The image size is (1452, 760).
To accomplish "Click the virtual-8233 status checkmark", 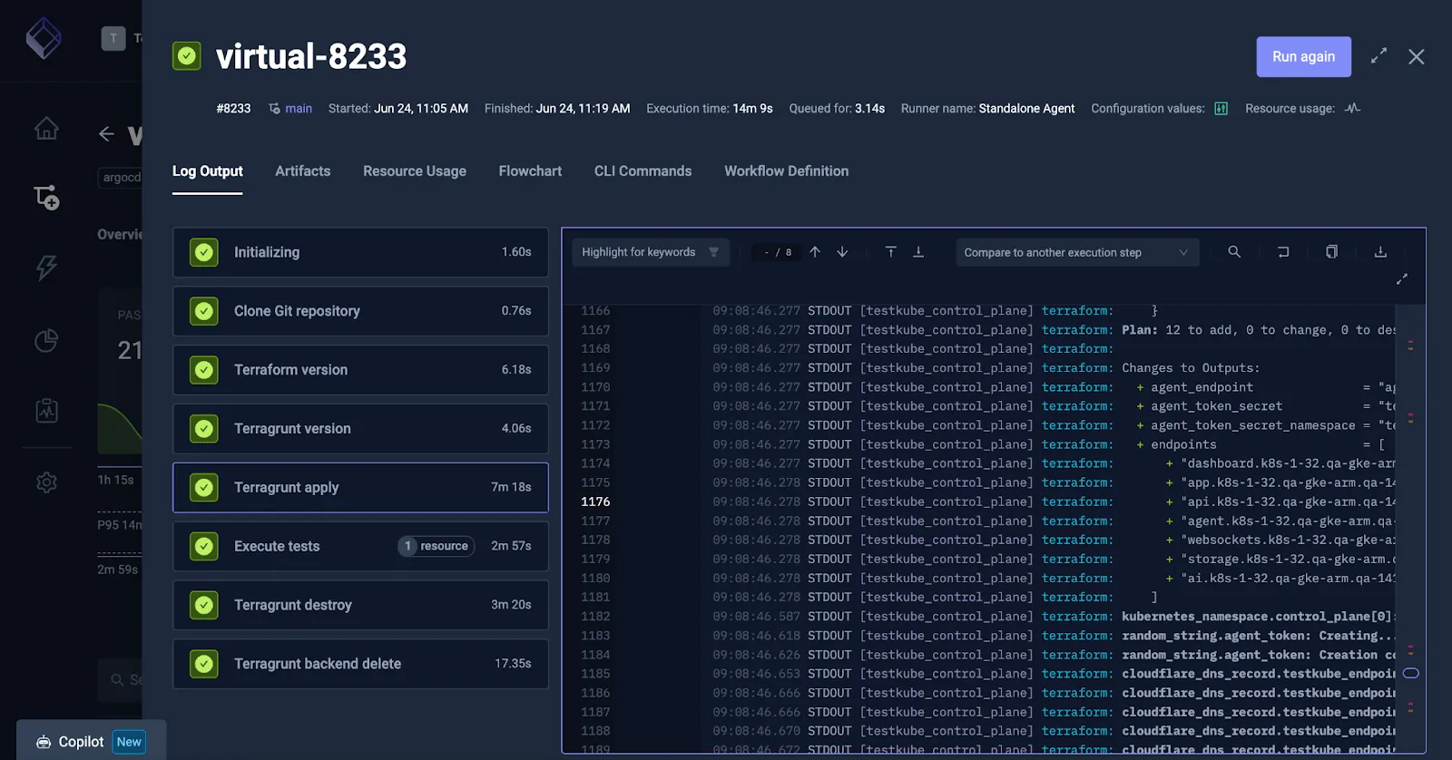I will (187, 56).
